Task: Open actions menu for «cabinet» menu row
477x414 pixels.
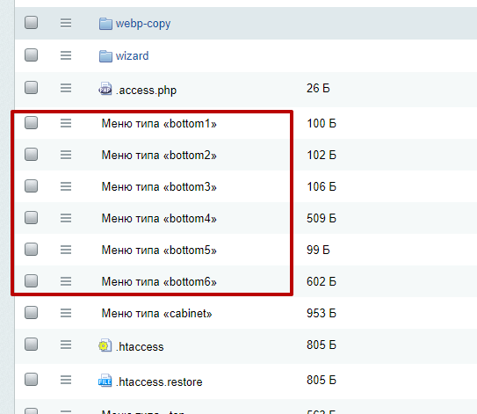Action: coord(66,313)
